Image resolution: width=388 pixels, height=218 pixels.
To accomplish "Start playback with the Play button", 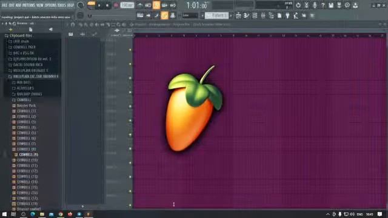I will [x=99, y=5].
